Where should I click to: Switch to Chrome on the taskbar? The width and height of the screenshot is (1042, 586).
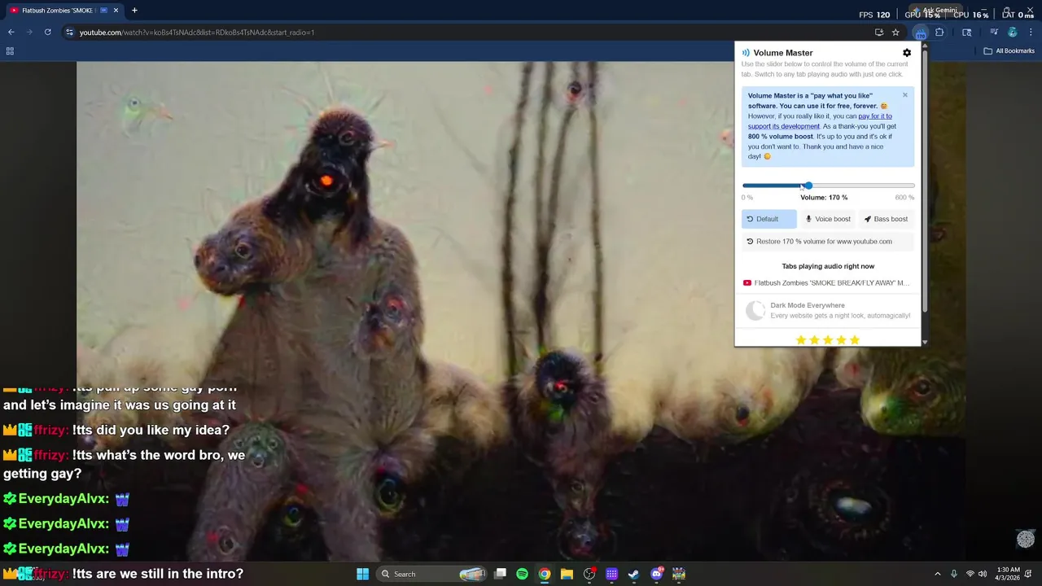(545, 575)
